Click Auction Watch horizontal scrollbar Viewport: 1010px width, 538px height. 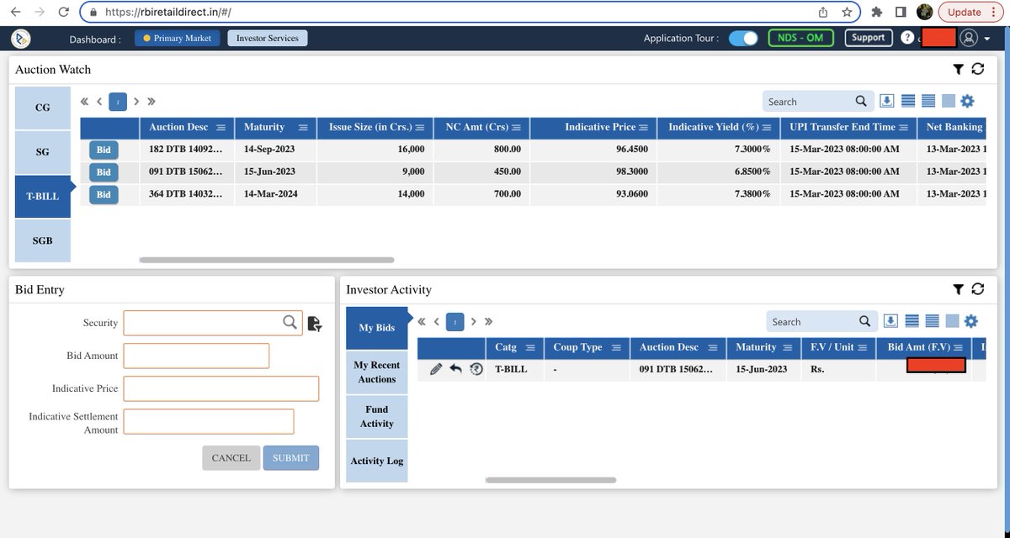pyautogui.click(x=265, y=260)
